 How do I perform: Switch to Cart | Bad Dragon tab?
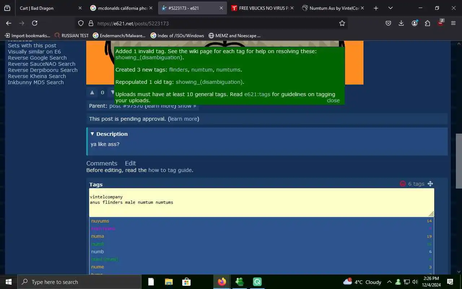pos(45,8)
